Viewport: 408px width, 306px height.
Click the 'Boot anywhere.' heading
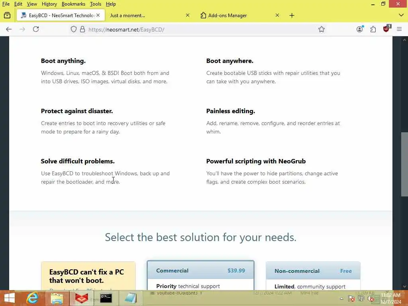tap(230, 61)
